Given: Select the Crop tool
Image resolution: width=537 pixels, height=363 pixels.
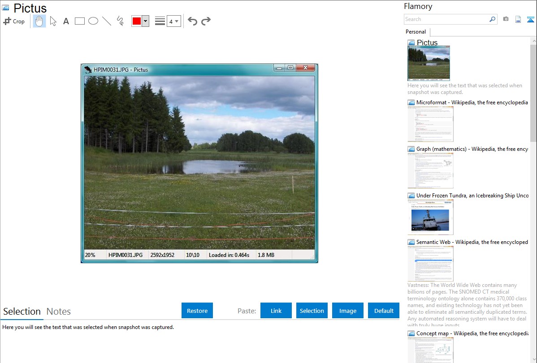Looking at the screenshot, I should coord(14,21).
